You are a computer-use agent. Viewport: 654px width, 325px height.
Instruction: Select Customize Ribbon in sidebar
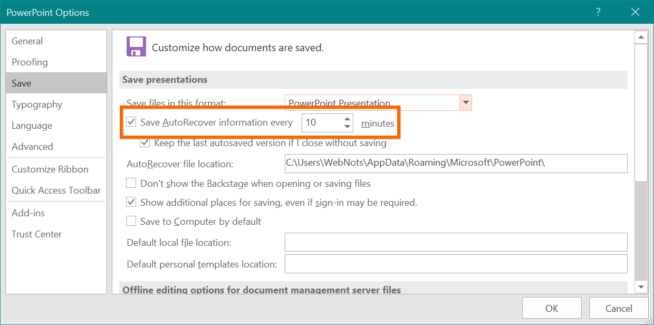[50, 169]
